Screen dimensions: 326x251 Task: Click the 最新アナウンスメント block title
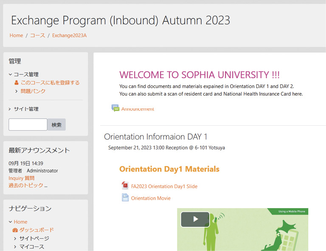[x=39, y=150]
